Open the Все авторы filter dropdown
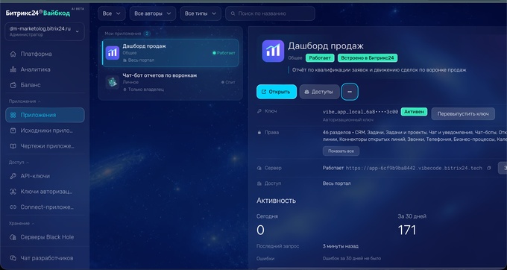 tap(153, 13)
